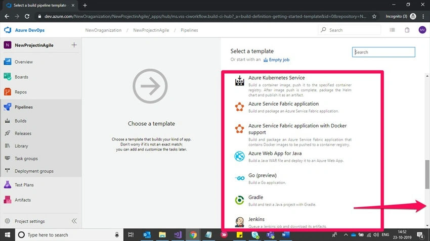
Task: Open the NewProjectinAgile breadcrumb
Action: click(x=151, y=30)
